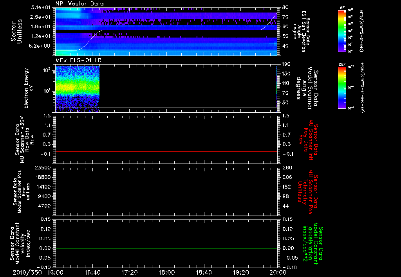
Task: Select the 17:20 time axis label
Action: (130, 272)
